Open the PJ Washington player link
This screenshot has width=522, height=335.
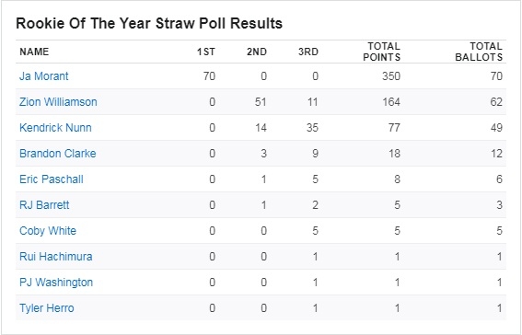pyautogui.click(x=56, y=283)
